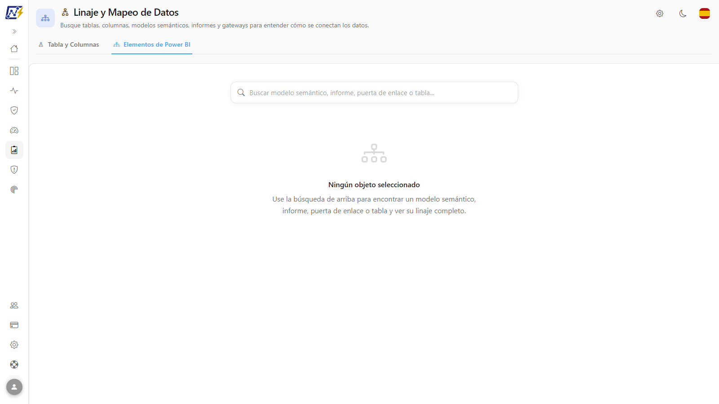Expand the sidebar with double chevron
The height and width of the screenshot is (404, 719).
coord(14,31)
